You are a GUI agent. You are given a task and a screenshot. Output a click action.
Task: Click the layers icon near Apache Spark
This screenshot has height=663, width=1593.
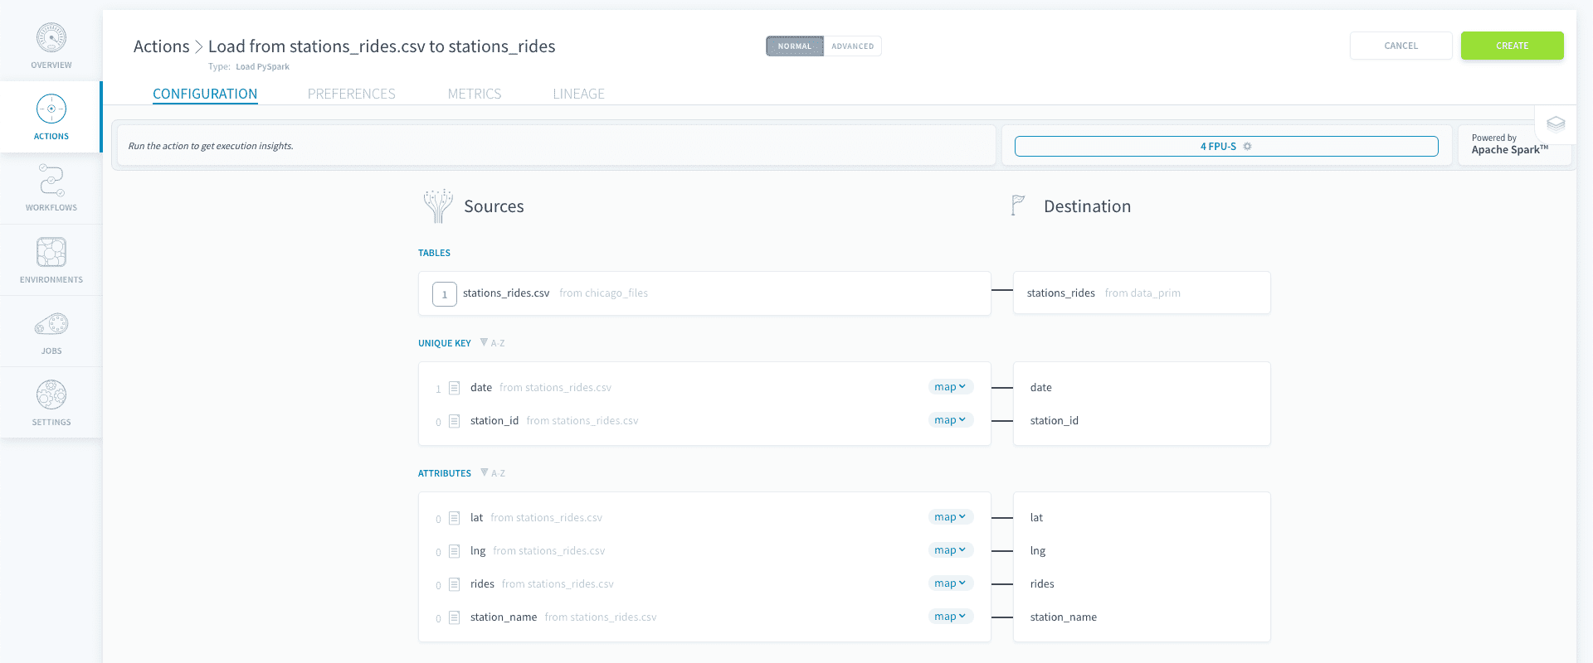pos(1556,124)
